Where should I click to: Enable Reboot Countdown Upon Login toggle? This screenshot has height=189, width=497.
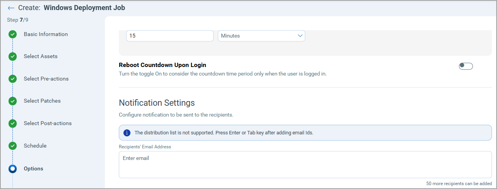pos(466,66)
